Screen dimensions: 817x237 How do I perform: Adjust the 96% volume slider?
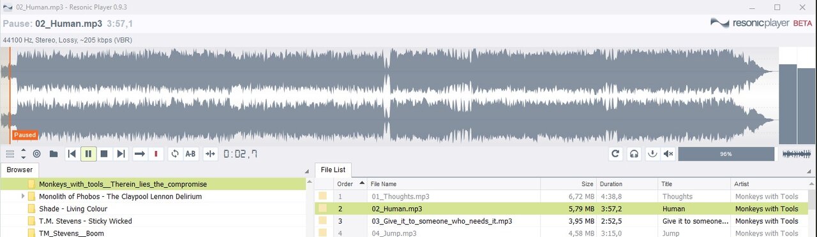pyautogui.click(x=726, y=154)
